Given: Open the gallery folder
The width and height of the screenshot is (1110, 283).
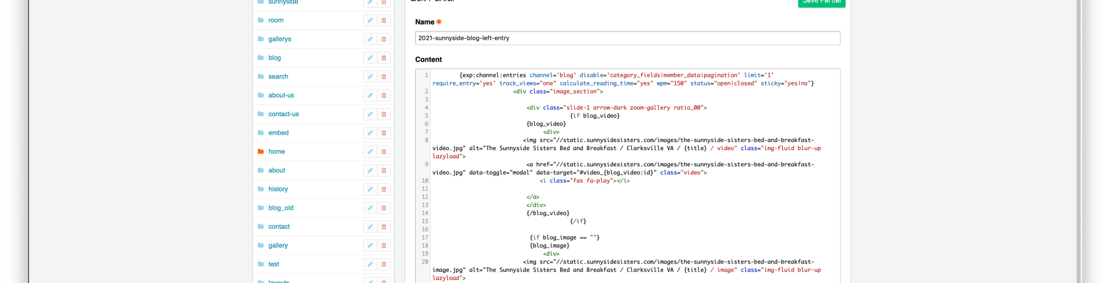Looking at the screenshot, I should coord(278,245).
